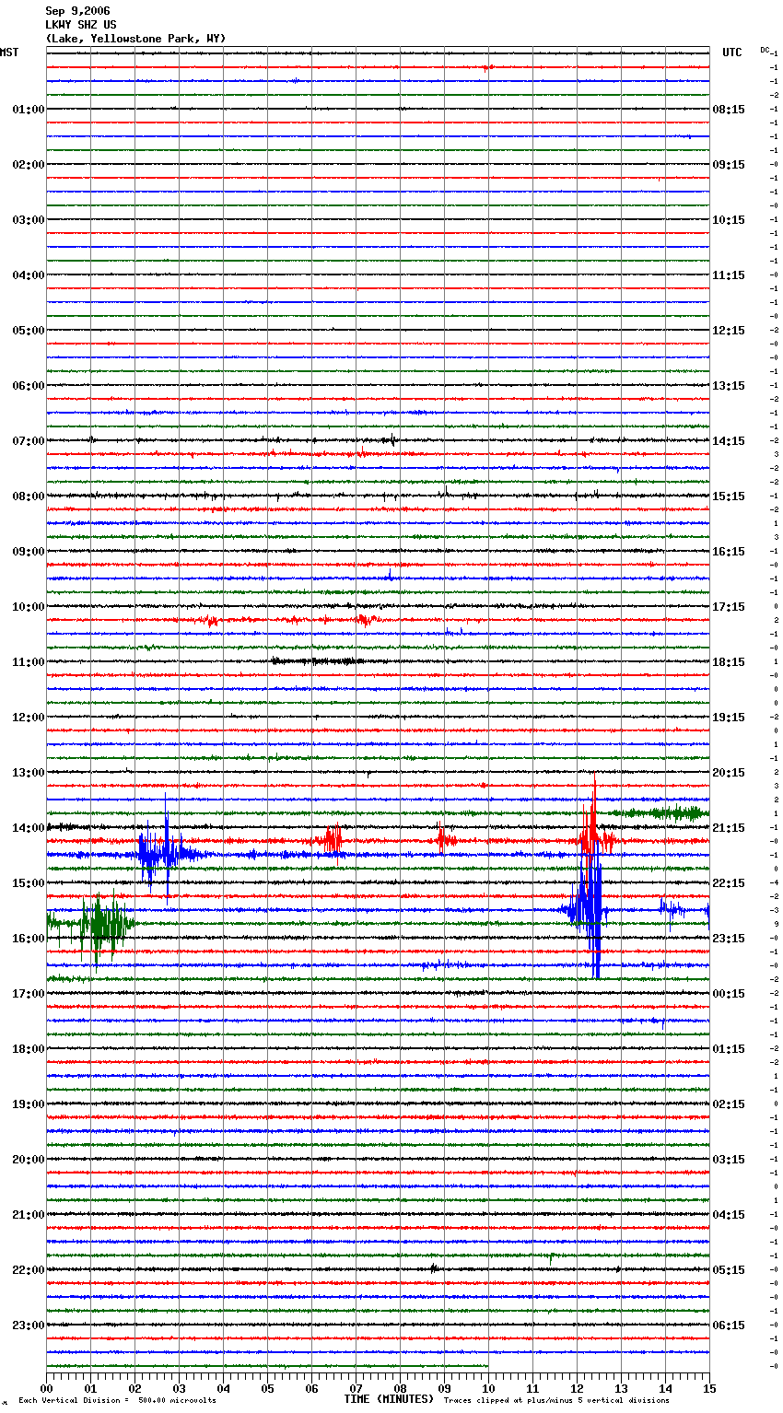Click 'Traces clipped at plus/minus 5 vertical divisions' note
The image size is (783, 1413).
pyautogui.click(x=556, y=1400)
